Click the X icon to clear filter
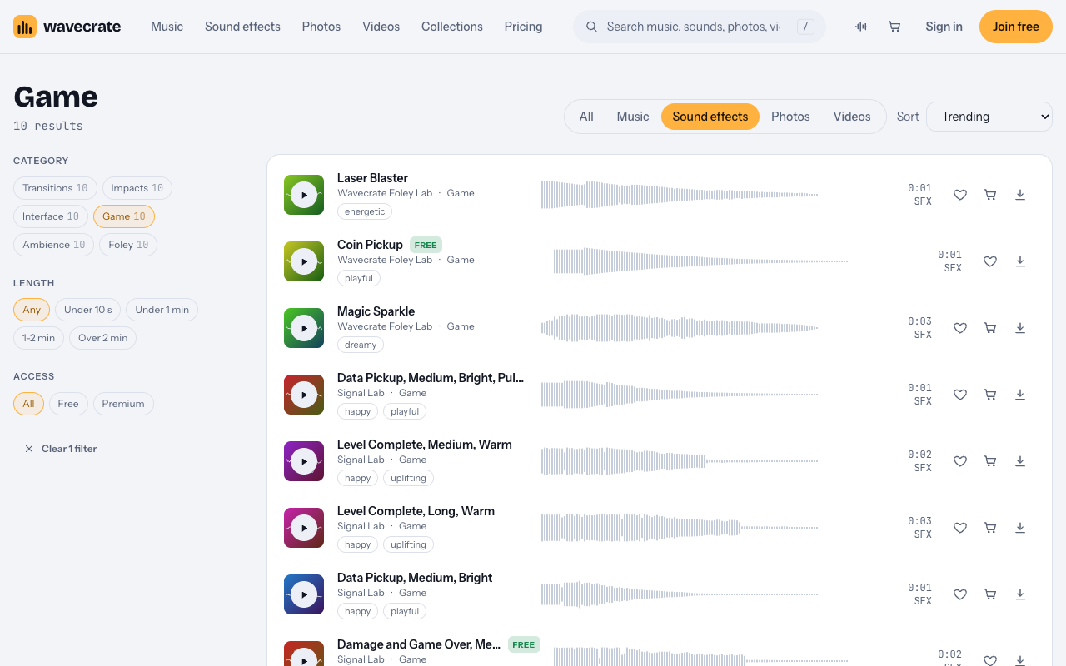The image size is (1066, 666). tap(29, 449)
